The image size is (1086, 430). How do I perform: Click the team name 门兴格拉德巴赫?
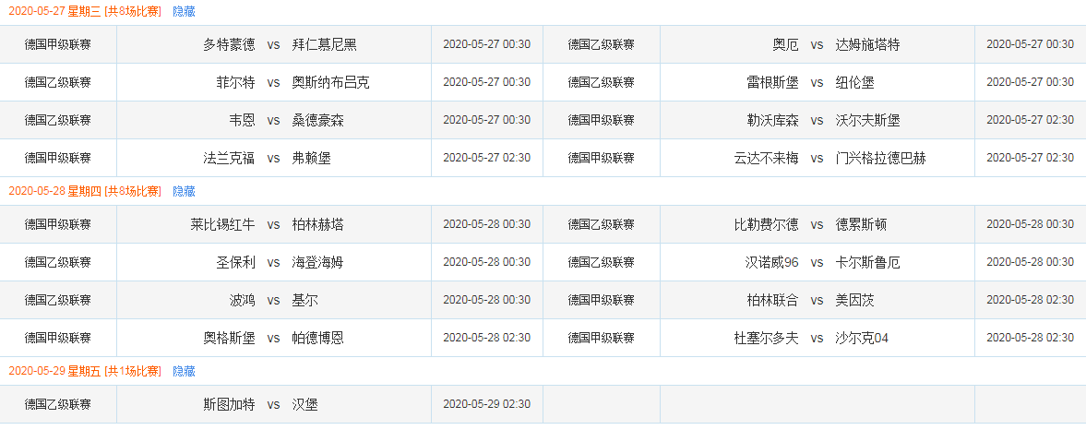pyautogui.click(x=881, y=159)
